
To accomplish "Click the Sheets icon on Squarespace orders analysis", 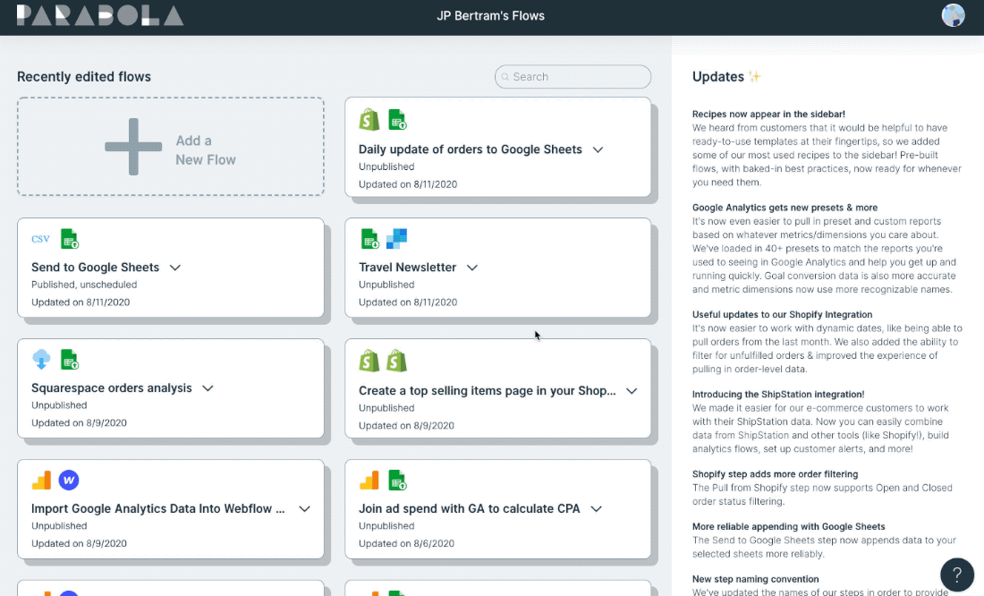I will click(x=70, y=360).
